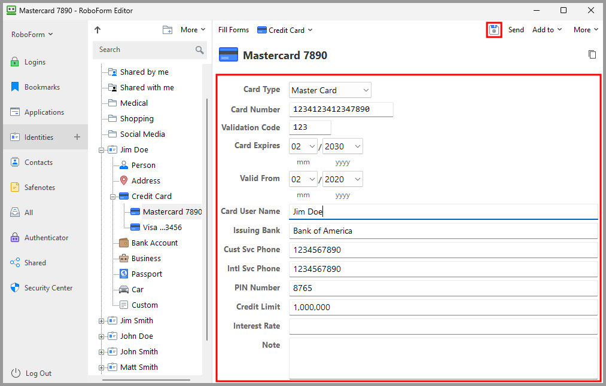
Task: Expand the Jim Smith identity
Action: pyautogui.click(x=101, y=321)
